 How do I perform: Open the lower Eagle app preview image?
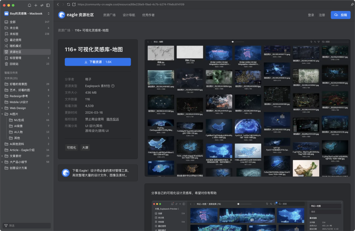click(248, 216)
